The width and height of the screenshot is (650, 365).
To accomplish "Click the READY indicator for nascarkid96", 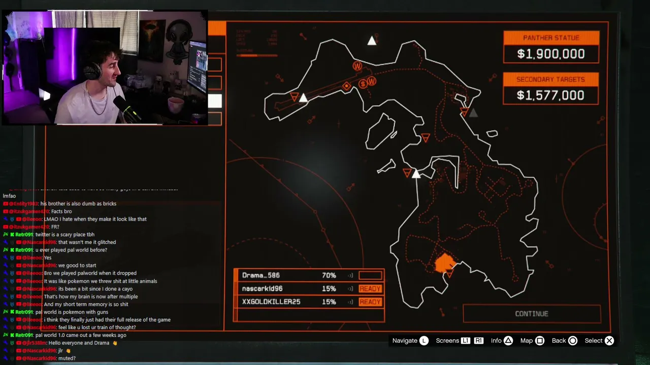I will (370, 288).
